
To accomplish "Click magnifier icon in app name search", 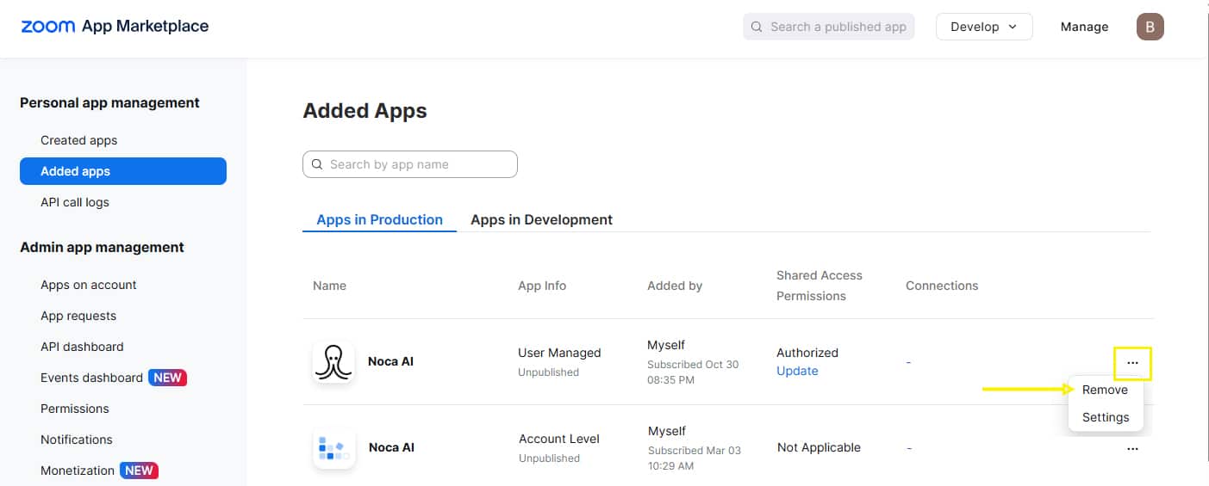I will [x=317, y=164].
